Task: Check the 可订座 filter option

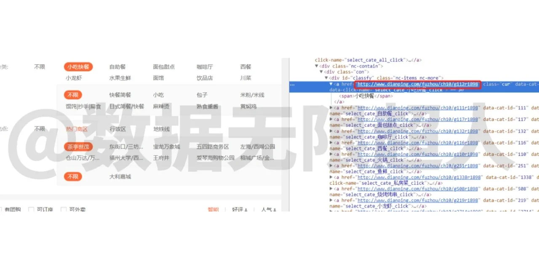Action: click(31, 209)
